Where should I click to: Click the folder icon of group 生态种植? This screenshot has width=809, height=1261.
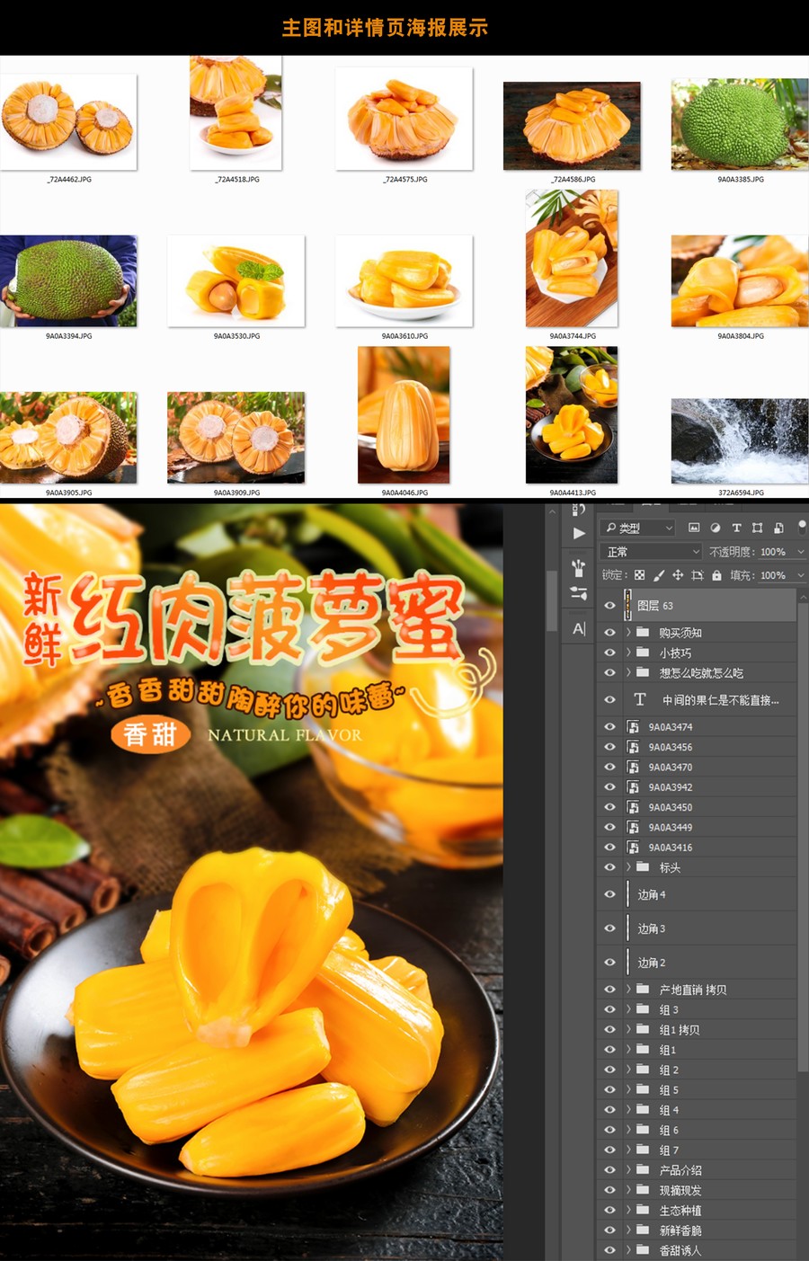(x=643, y=1210)
